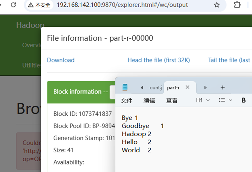The width and height of the screenshot is (252, 172).
Task: Open Head the file (first 32K) link
Action: pos(158,60)
